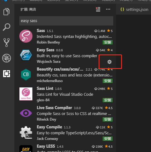Viewport: 151px width, 152px height.
Task: Click the Sass Lint star rating icon
Action: click(109, 88)
